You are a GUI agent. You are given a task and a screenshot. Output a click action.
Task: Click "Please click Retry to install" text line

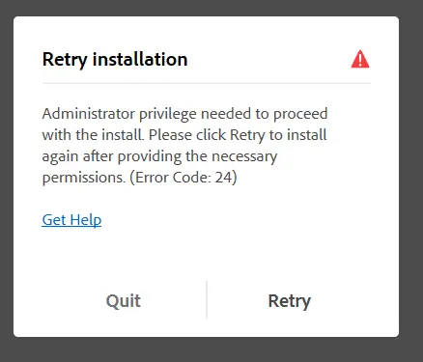(238, 135)
